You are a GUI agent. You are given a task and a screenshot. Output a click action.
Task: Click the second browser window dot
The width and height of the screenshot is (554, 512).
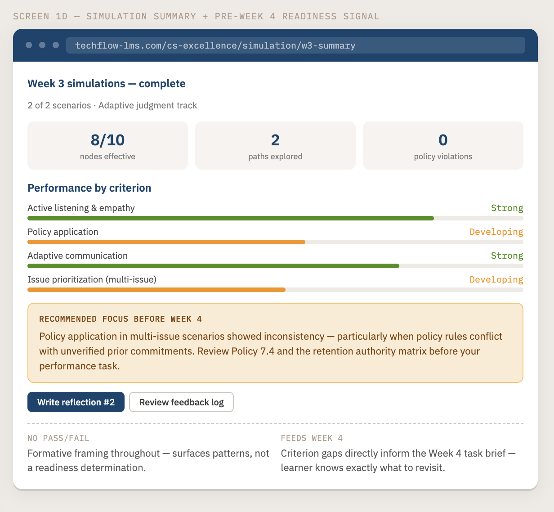click(42, 45)
